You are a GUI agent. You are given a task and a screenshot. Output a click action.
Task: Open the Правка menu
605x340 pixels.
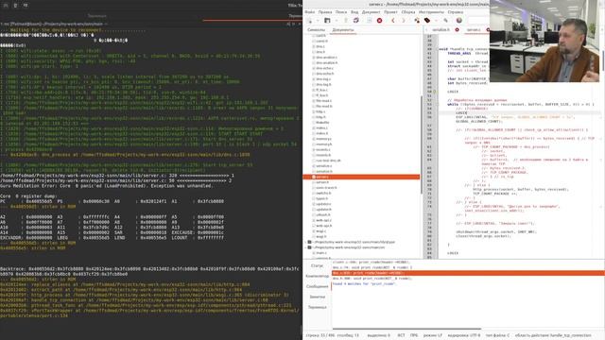tap(325, 12)
